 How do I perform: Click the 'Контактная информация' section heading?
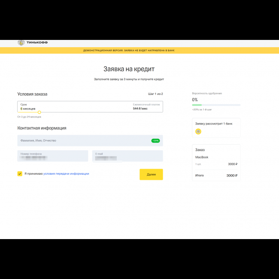point(42,128)
